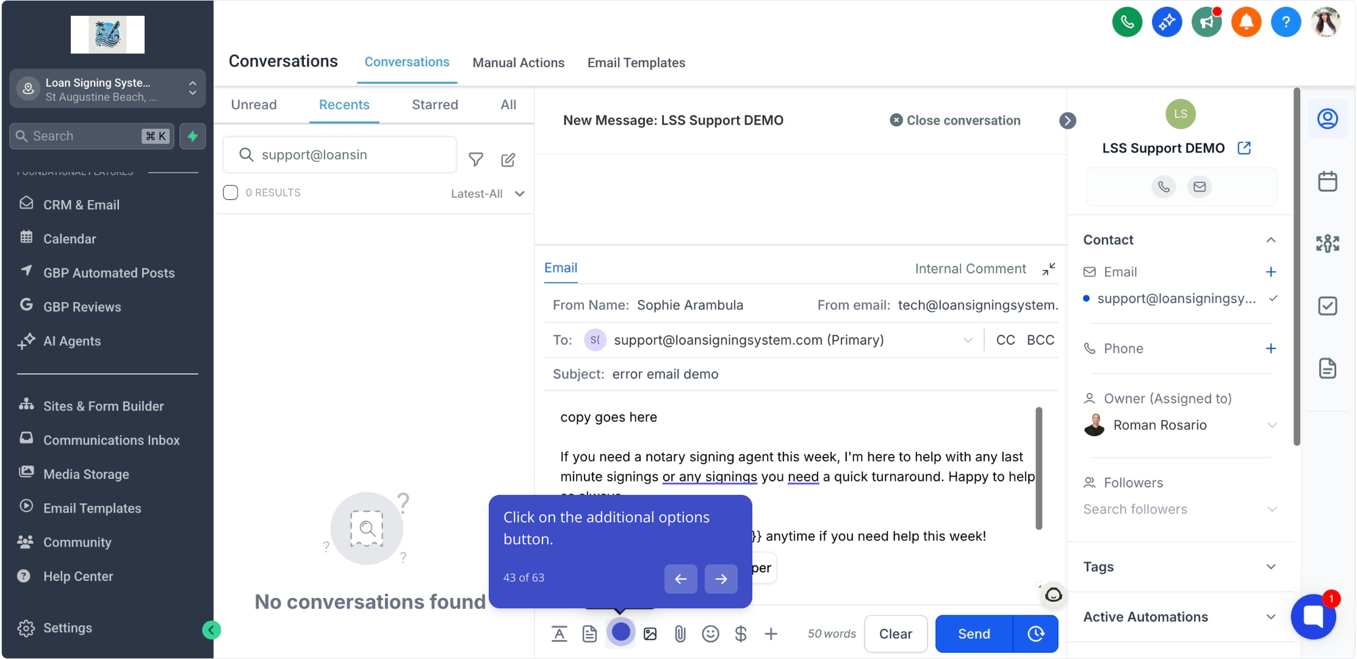The image size is (1357, 659).
Task: Click the Clear button
Action: [896, 634]
